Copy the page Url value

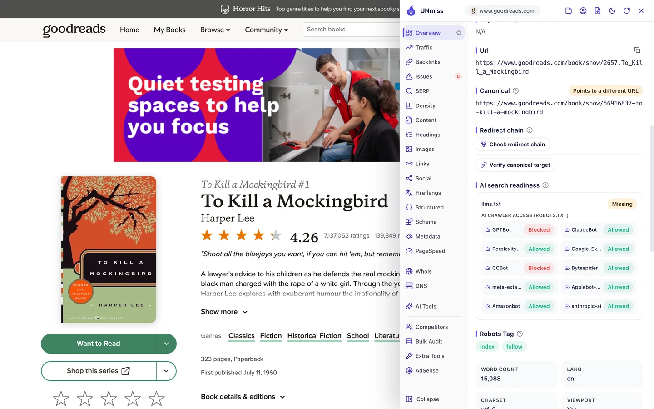click(637, 50)
